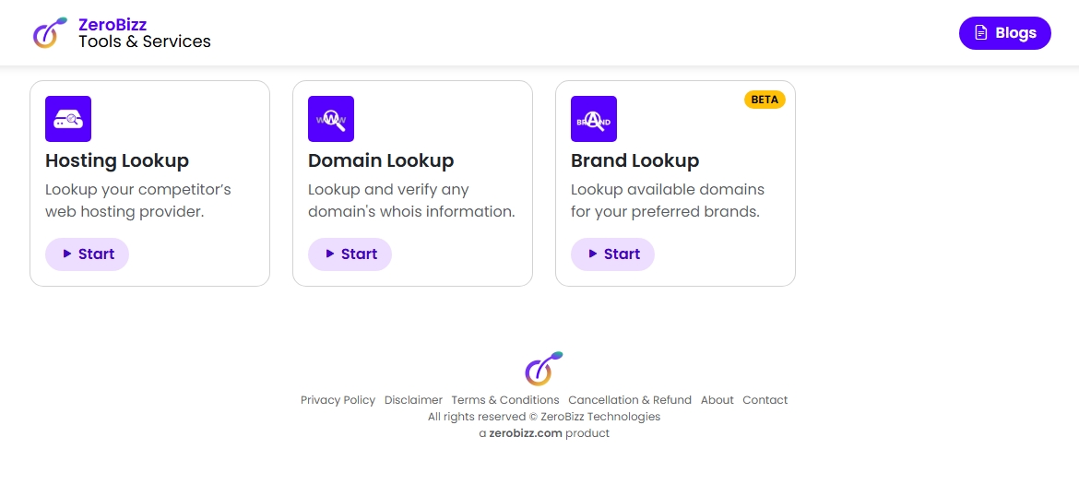The height and width of the screenshot is (484, 1079).
Task: Open the Blogs page from the header
Action: 1004,33
